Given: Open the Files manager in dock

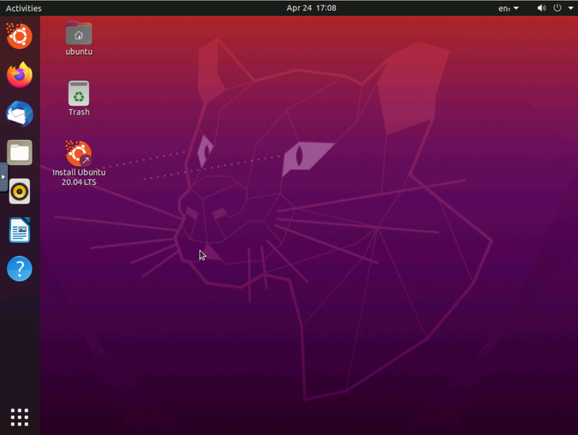Looking at the screenshot, I should 19,153.
